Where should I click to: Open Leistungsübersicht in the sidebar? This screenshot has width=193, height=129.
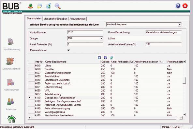coord(11,64)
